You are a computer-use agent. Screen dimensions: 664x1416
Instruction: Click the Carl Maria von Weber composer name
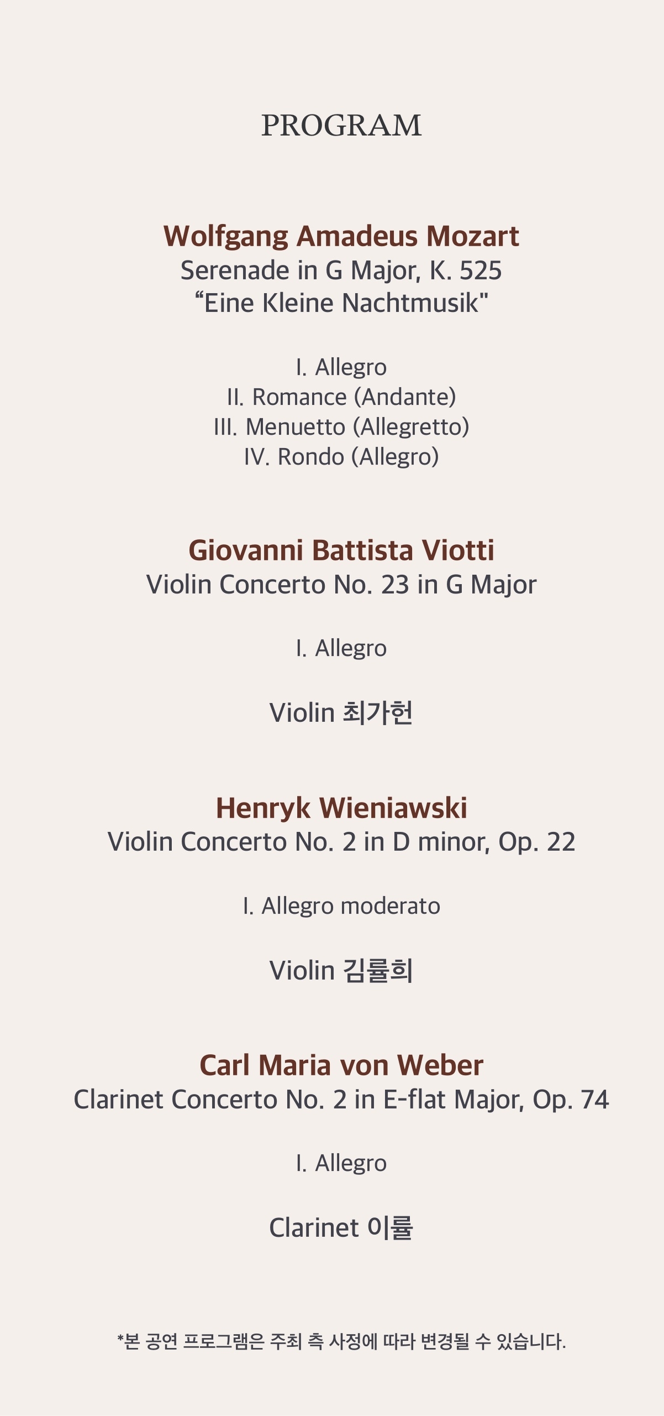pos(341,1065)
